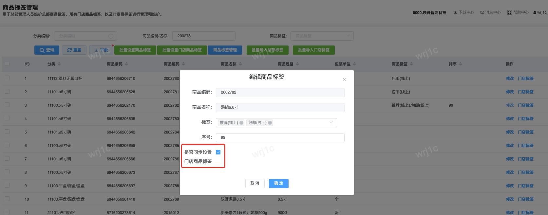This screenshot has height=215, width=548.
Task: Open the 下载中心 download center
Action: point(464,12)
